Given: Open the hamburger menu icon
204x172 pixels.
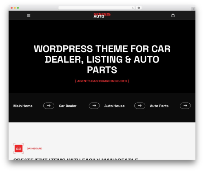Looking at the screenshot, I should (x=29, y=15).
